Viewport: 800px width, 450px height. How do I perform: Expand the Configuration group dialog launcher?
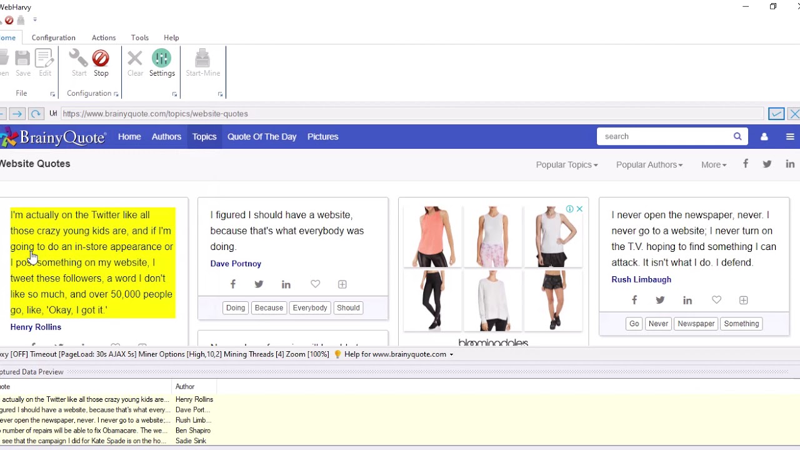tap(116, 94)
